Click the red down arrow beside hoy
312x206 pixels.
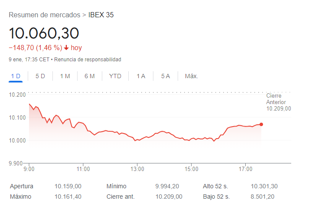tap(66, 48)
